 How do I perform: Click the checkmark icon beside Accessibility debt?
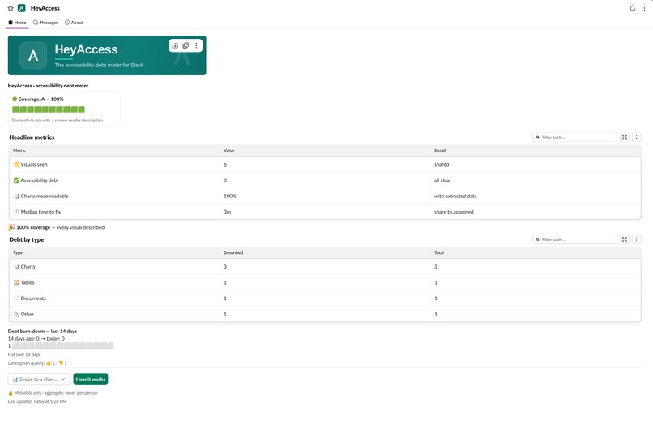(16, 180)
